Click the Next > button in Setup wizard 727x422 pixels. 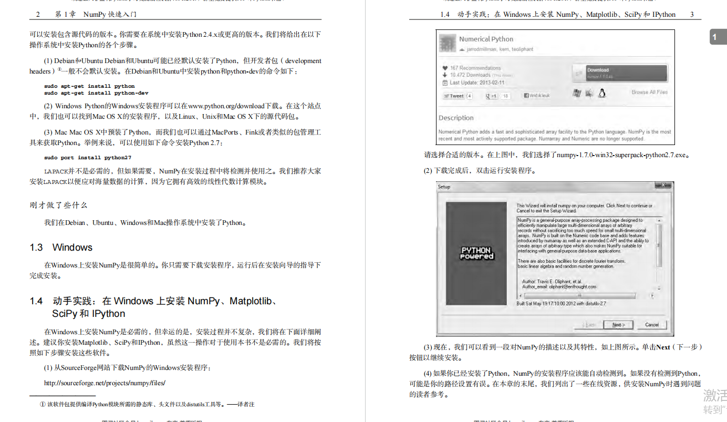click(618, 325)
